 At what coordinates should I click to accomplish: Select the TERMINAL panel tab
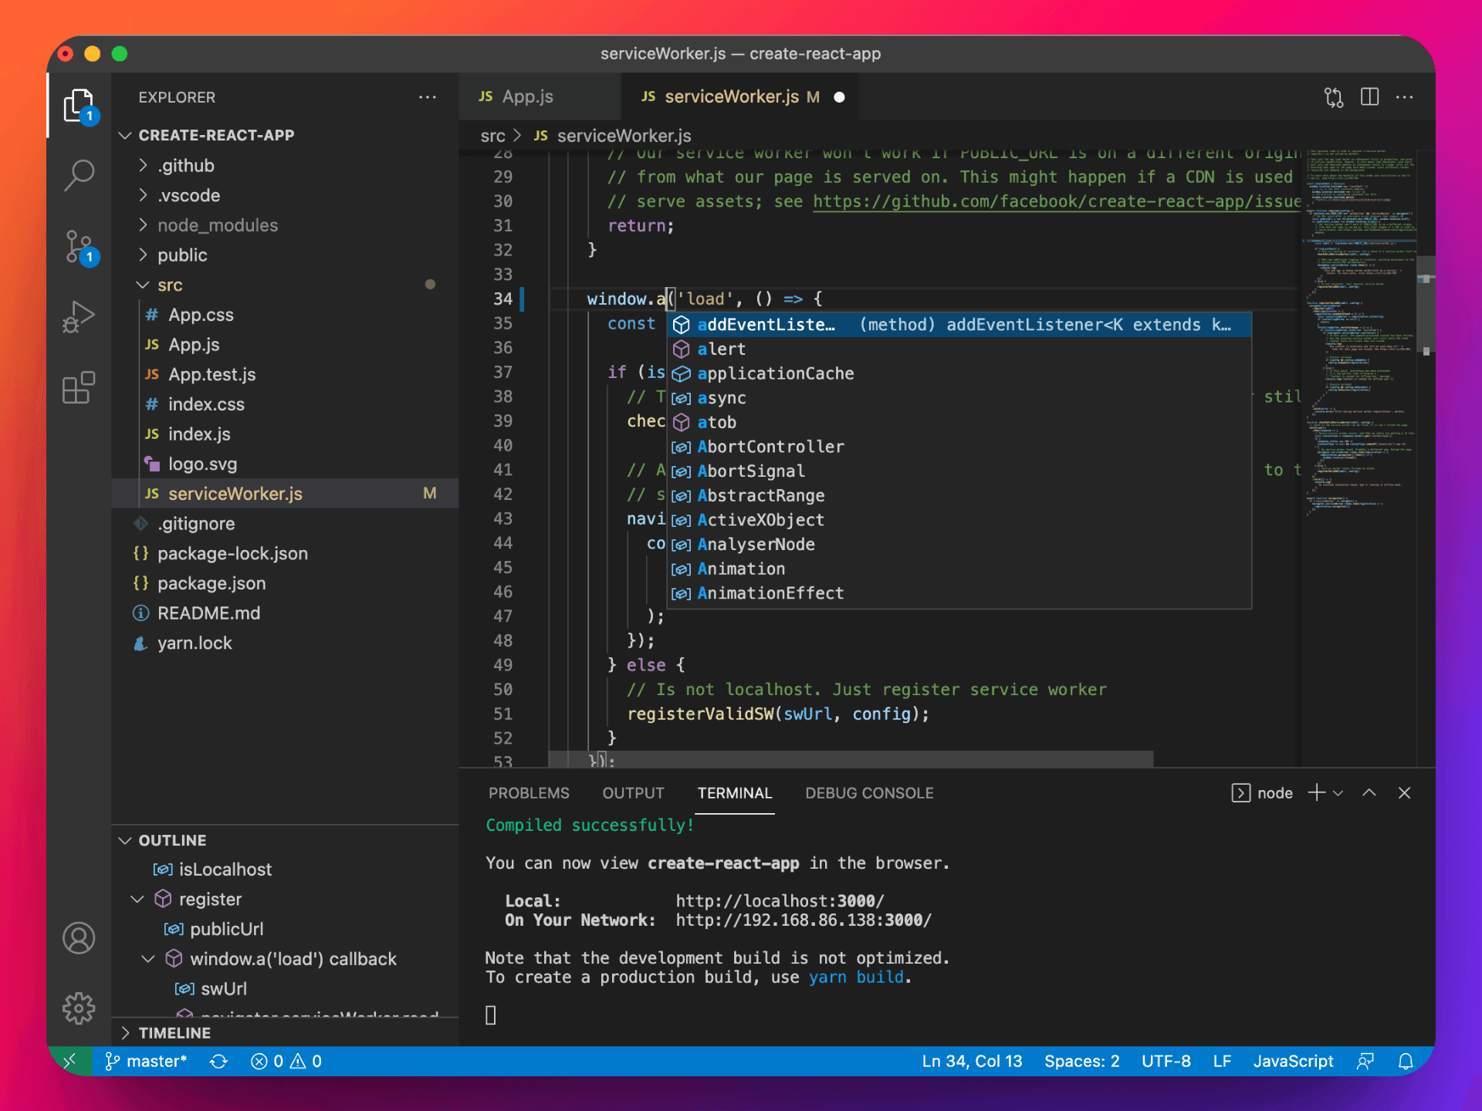pyautogui.click(x=735, y=793)
